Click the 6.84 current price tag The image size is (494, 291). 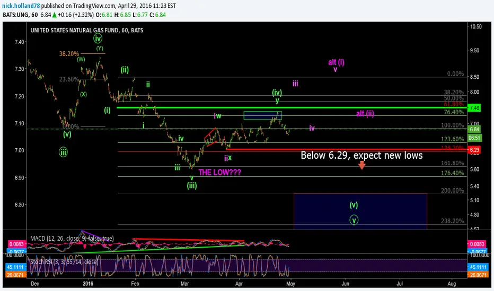pos(474,129)
